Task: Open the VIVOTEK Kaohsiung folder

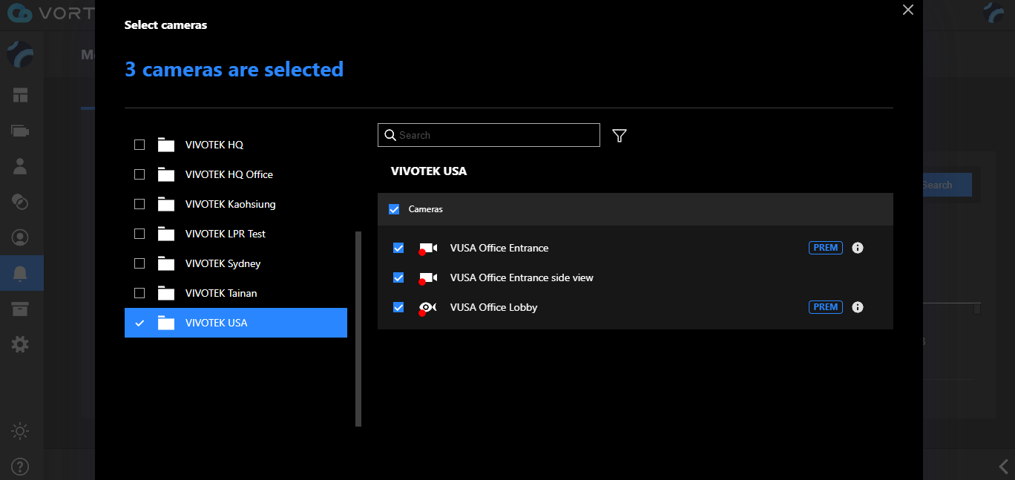Action: [230, 204]
